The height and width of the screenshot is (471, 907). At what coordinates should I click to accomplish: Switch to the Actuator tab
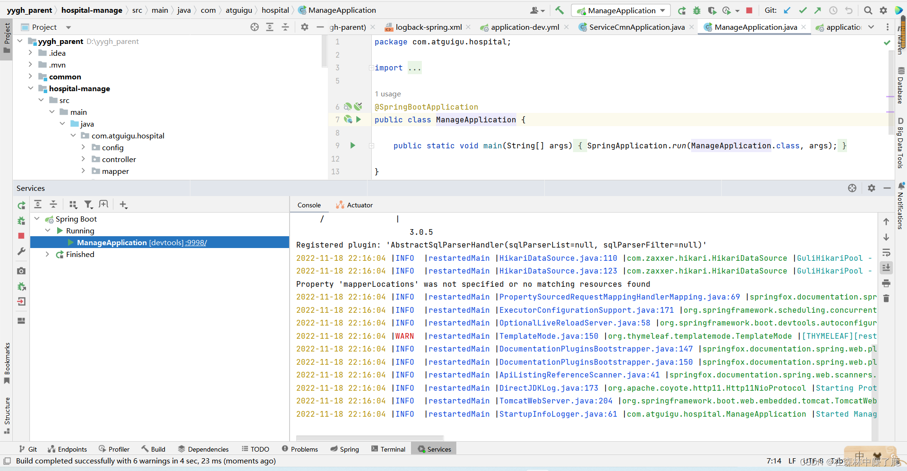pos(354,205)
